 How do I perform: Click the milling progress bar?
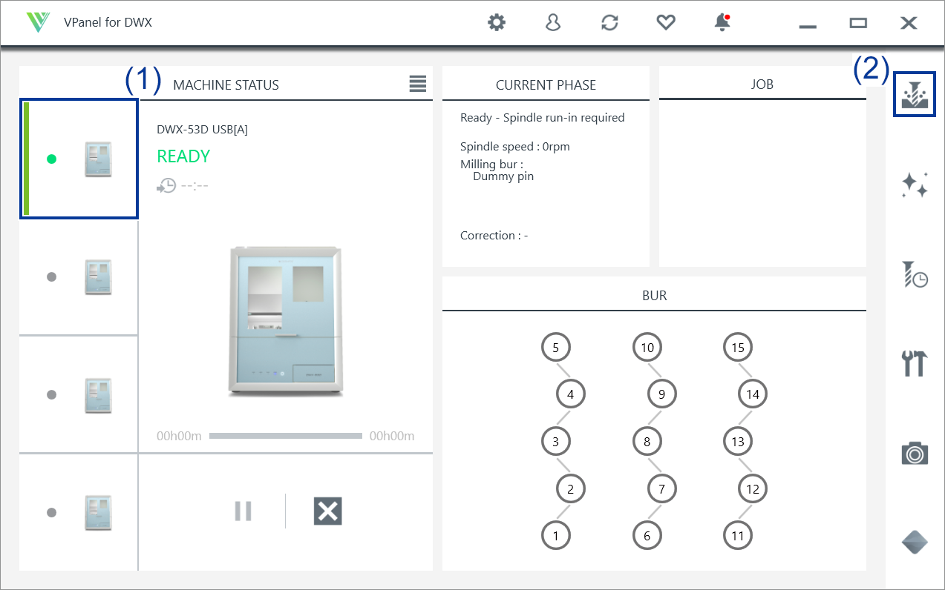pos(285,436)
